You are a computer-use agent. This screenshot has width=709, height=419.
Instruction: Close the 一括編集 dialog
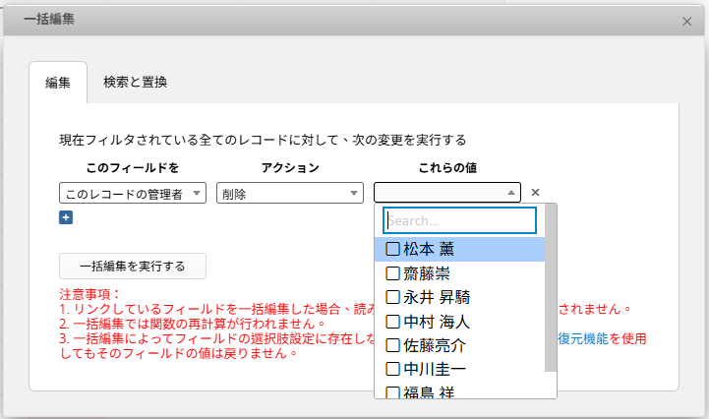(687, 20)
